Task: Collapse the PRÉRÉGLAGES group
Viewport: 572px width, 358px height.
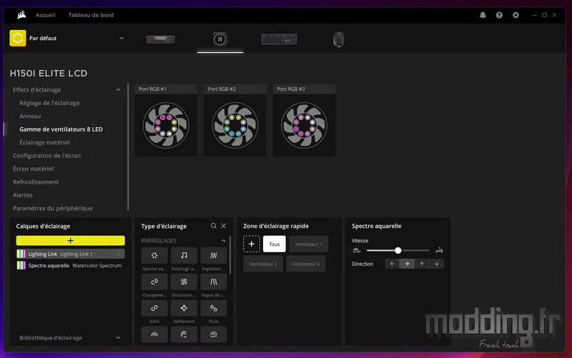Action: tap(223, 241)
